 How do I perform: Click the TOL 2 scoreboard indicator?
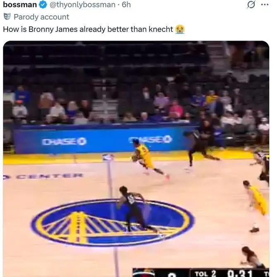(205, 274)
